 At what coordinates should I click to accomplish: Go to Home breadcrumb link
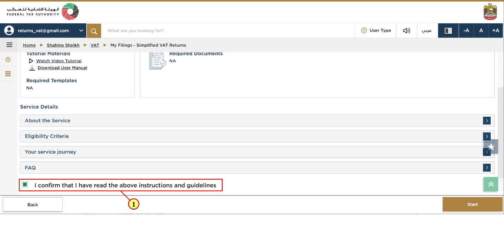(x=29, y=45)
